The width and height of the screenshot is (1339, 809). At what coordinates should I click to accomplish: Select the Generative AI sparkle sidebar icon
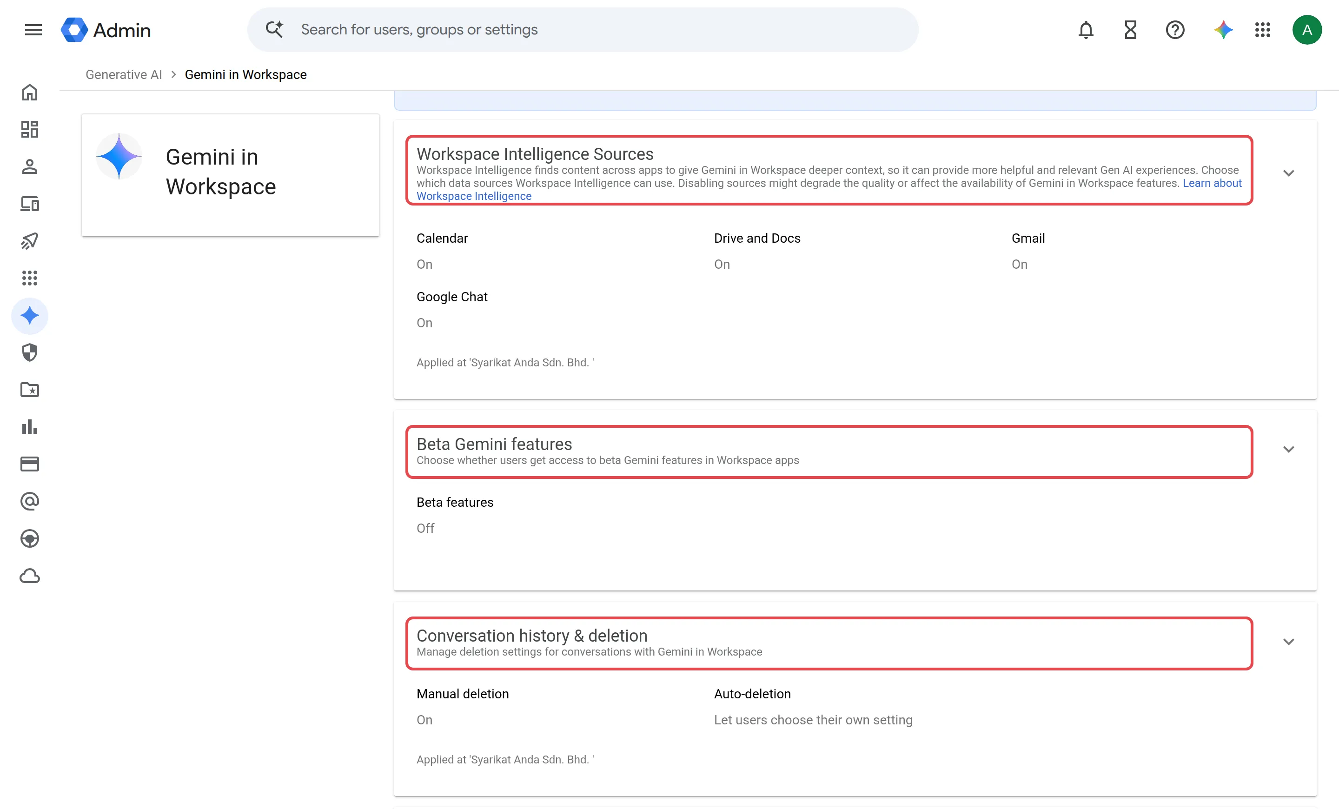(x=29, y=316)
